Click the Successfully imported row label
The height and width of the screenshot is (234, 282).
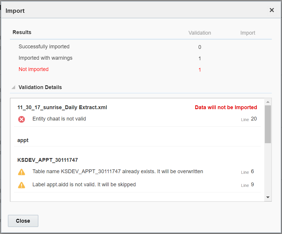point(44,47)
